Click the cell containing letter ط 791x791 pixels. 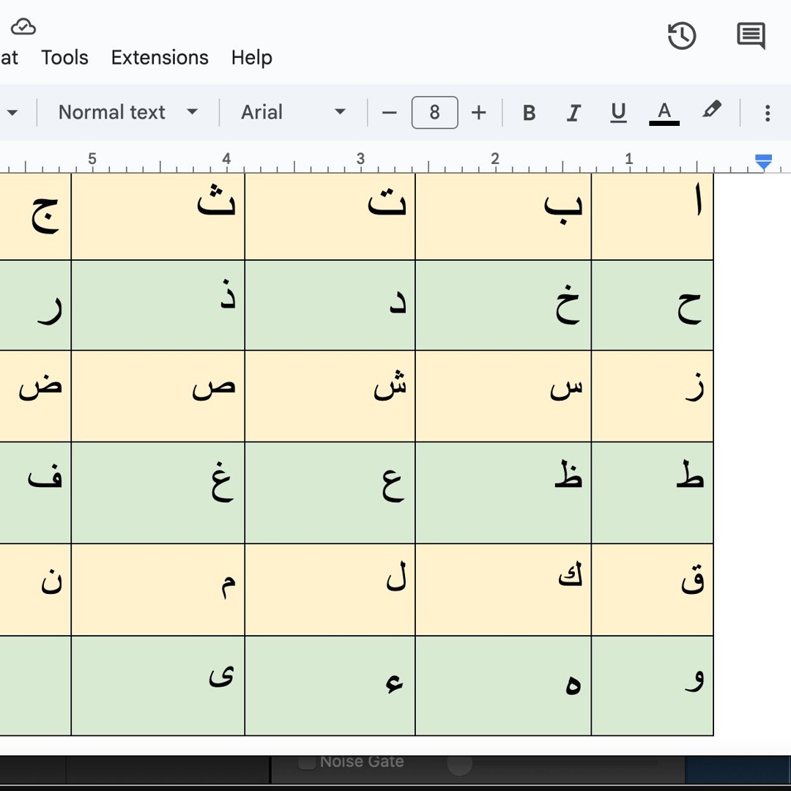[653, 493]
